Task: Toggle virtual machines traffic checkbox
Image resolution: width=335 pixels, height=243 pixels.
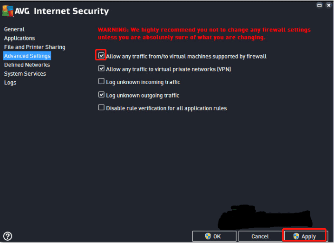Action: tap(101, 56)
